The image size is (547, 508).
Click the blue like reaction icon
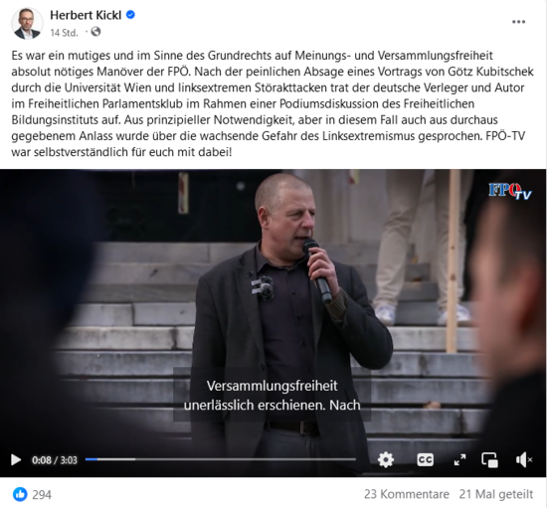[20, 494]
